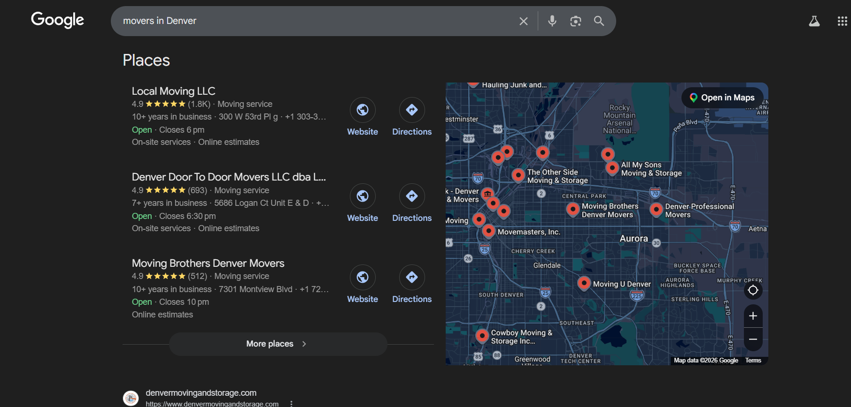Zoom in on the map
The width and height of the screenshot is (851, 407).
[753, 316]
